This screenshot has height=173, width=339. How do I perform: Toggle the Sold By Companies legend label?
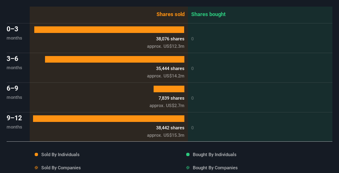click(61, 168)
